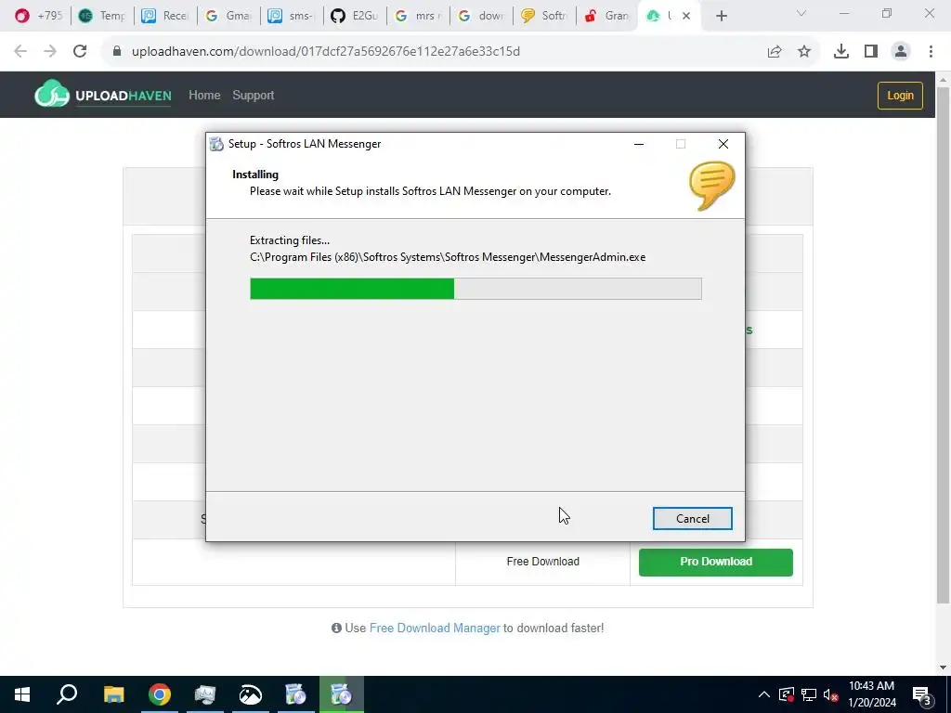This screenshot has width=951, height=713.
Task: View site information lock icon
Action: (x=117, y=52)
